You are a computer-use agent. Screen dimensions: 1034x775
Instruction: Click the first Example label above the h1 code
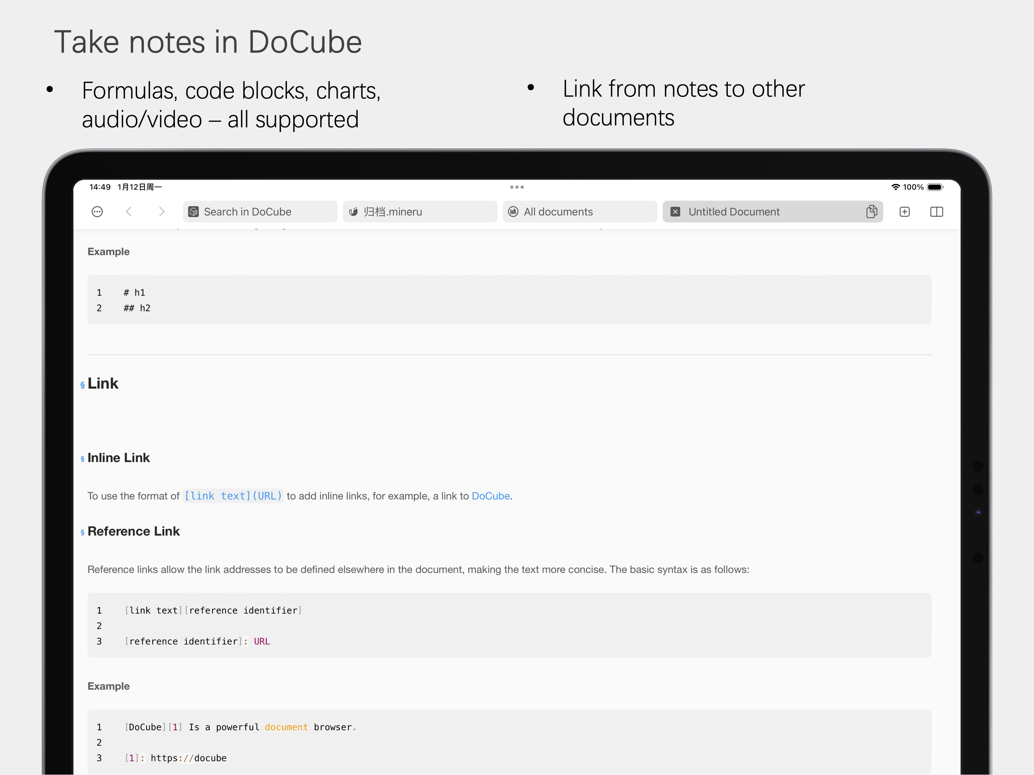[109, 252]
